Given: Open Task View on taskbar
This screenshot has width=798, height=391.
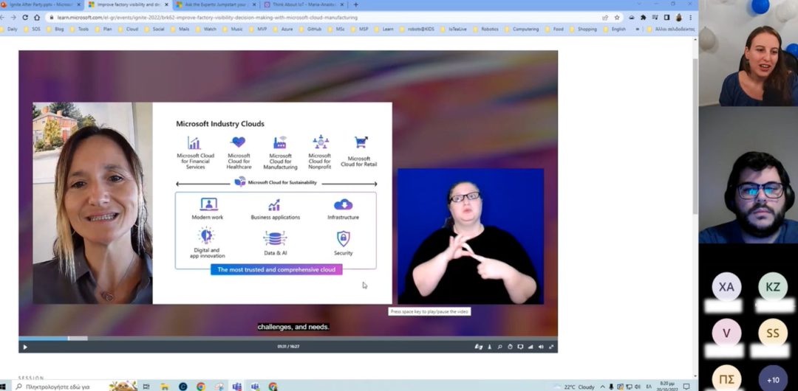Looking at the screenshot, I should coord(146,387).
